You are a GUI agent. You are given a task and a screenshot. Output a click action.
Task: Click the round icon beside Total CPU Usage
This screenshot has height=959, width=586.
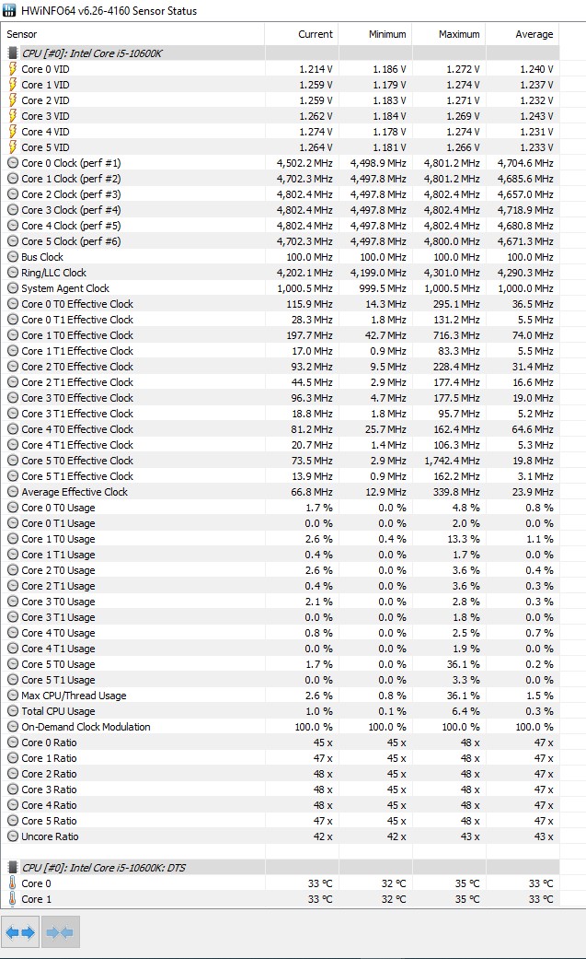click(12, 711)
